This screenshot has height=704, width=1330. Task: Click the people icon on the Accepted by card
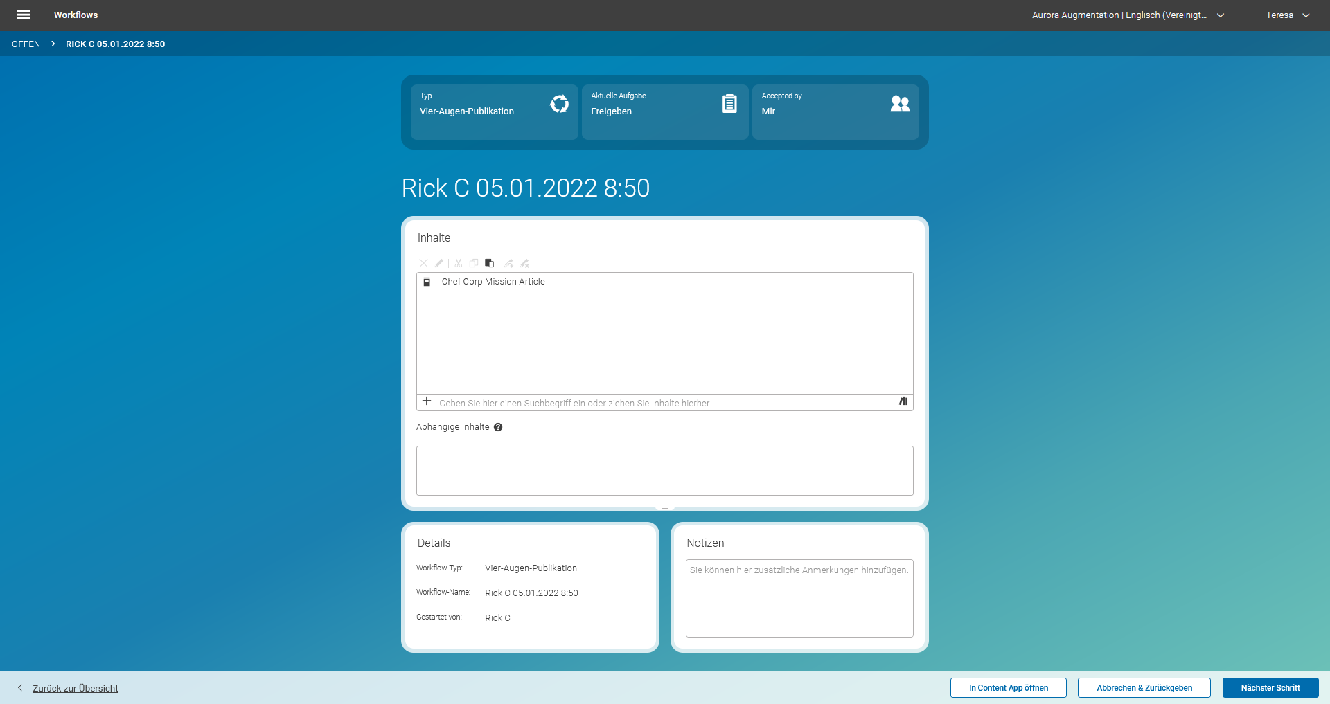[x=899, y=103]
